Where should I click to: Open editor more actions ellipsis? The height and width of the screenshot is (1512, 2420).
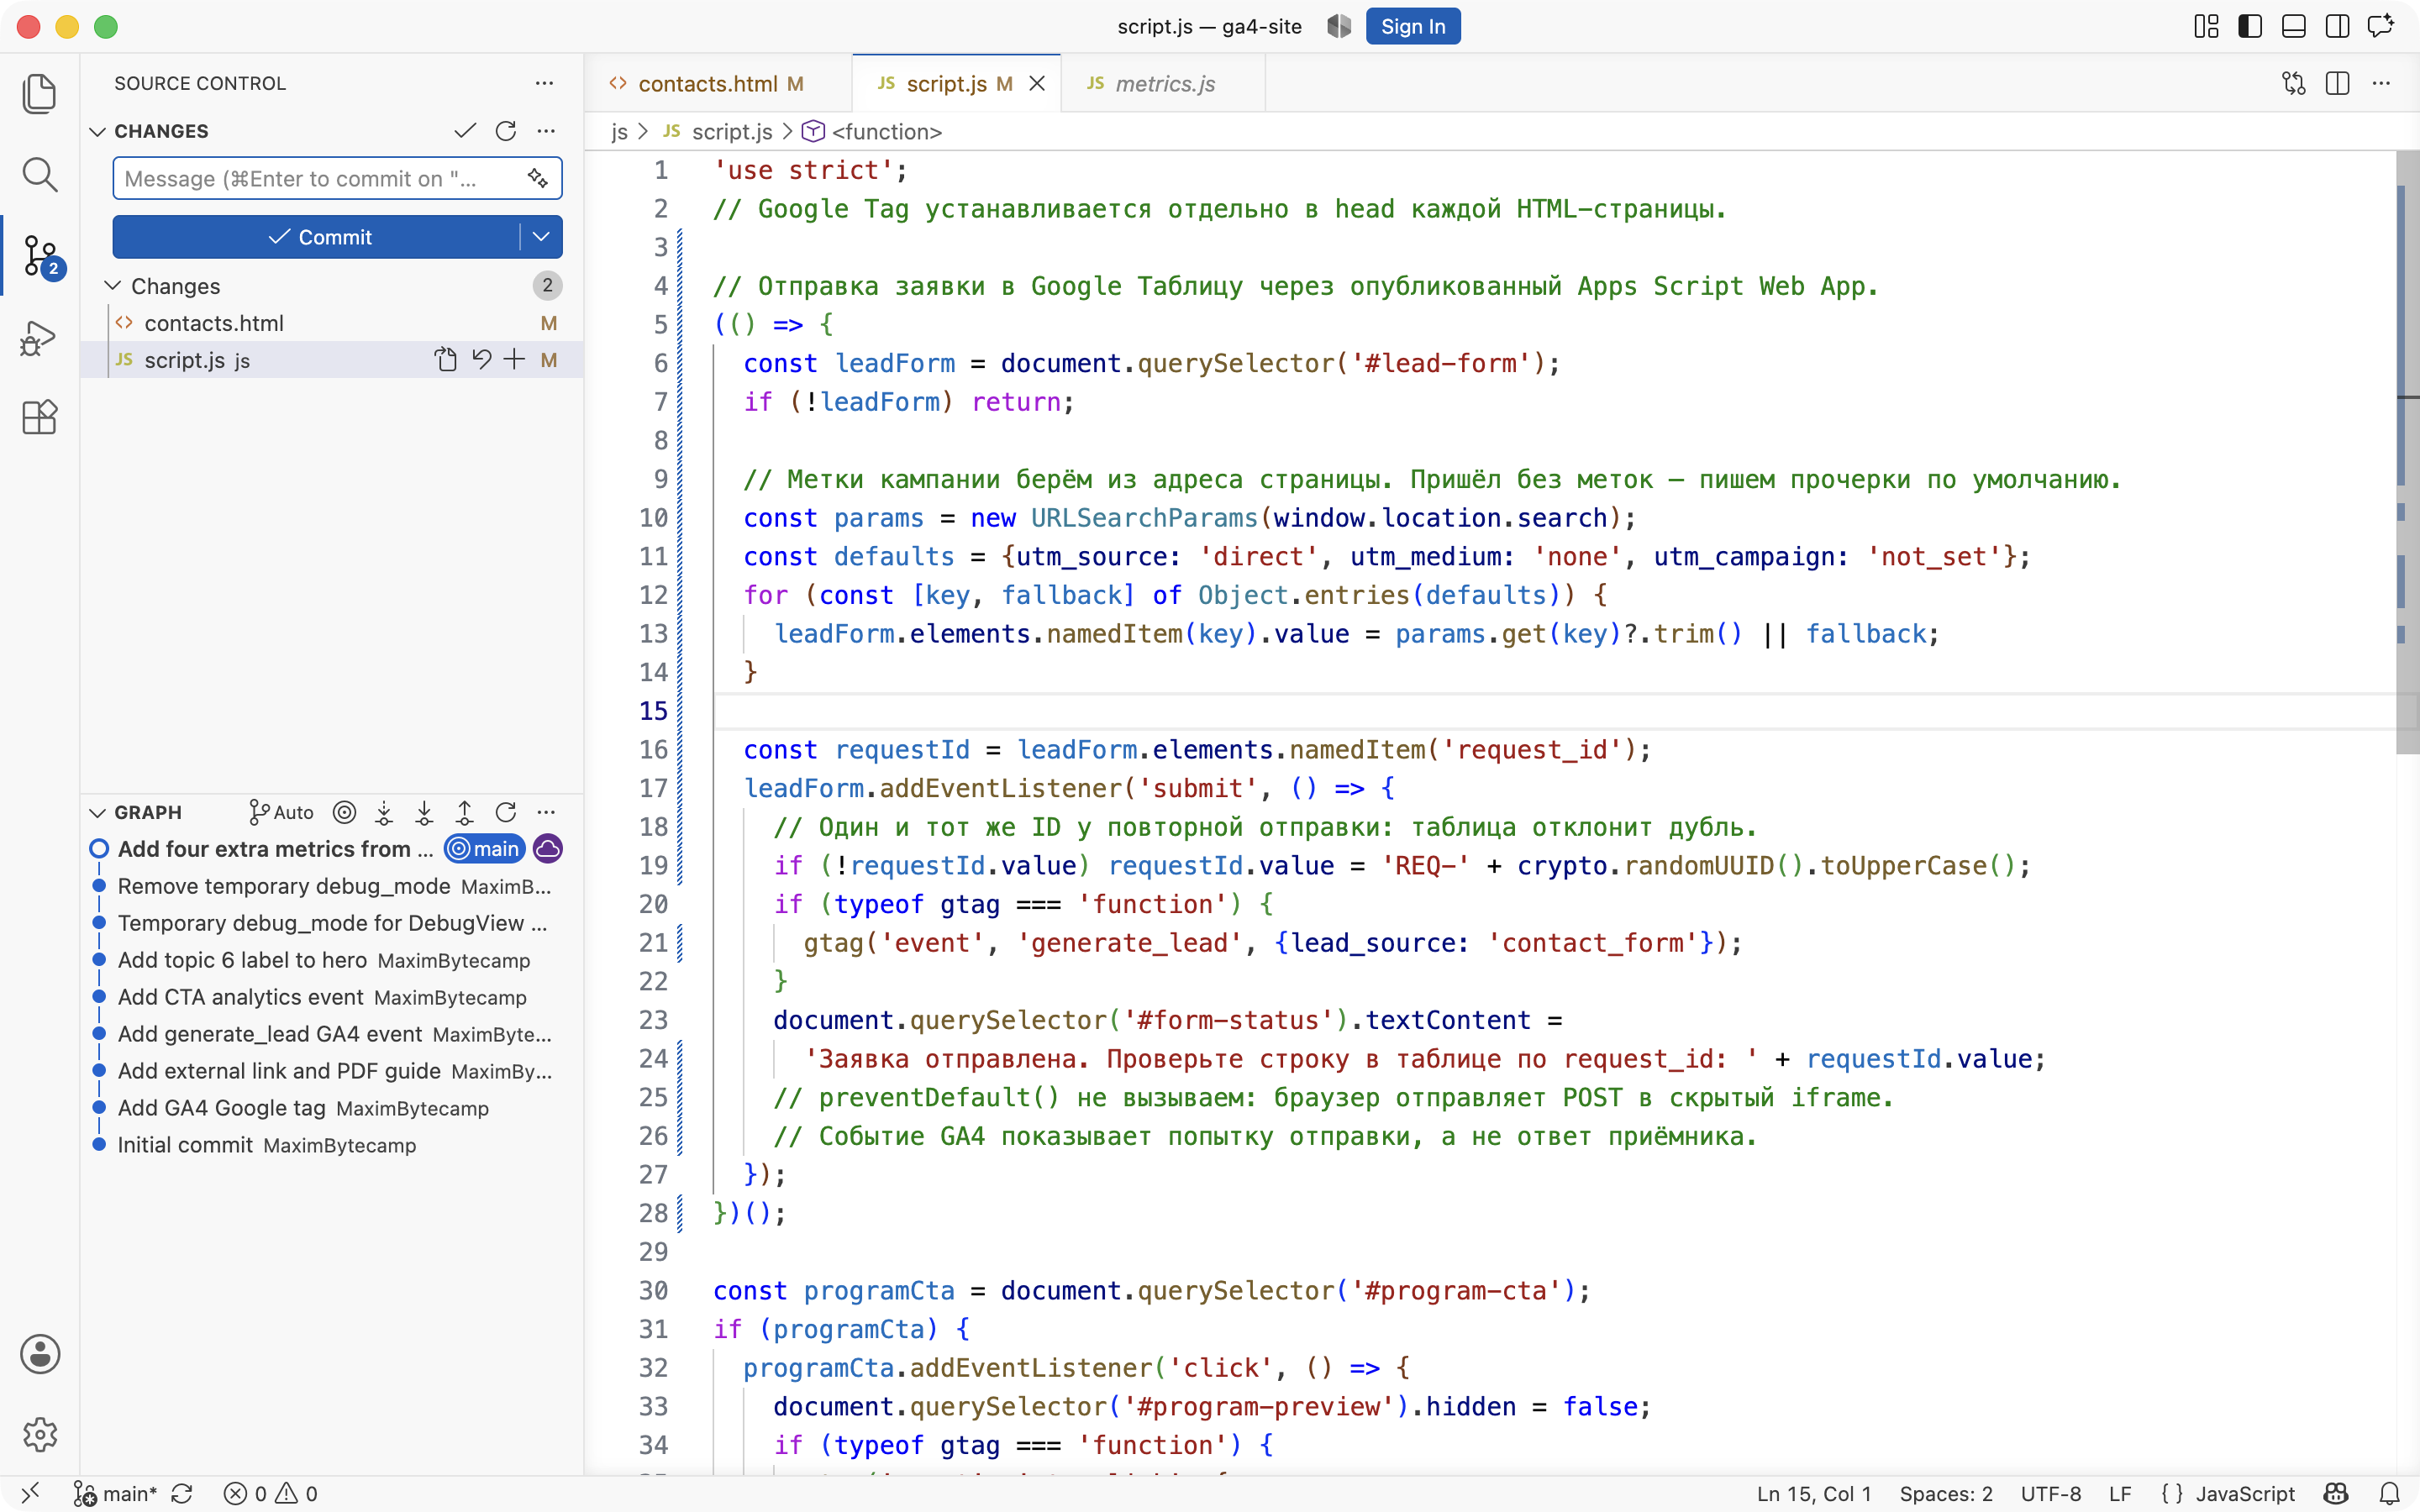[2381, 83]
